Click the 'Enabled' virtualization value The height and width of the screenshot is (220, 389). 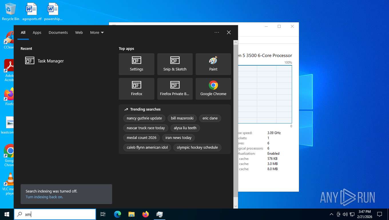coord(273,154)
